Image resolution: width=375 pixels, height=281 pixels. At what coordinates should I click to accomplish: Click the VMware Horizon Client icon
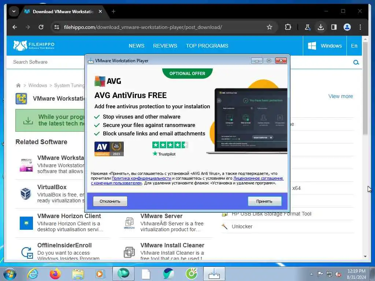[26, 223]
